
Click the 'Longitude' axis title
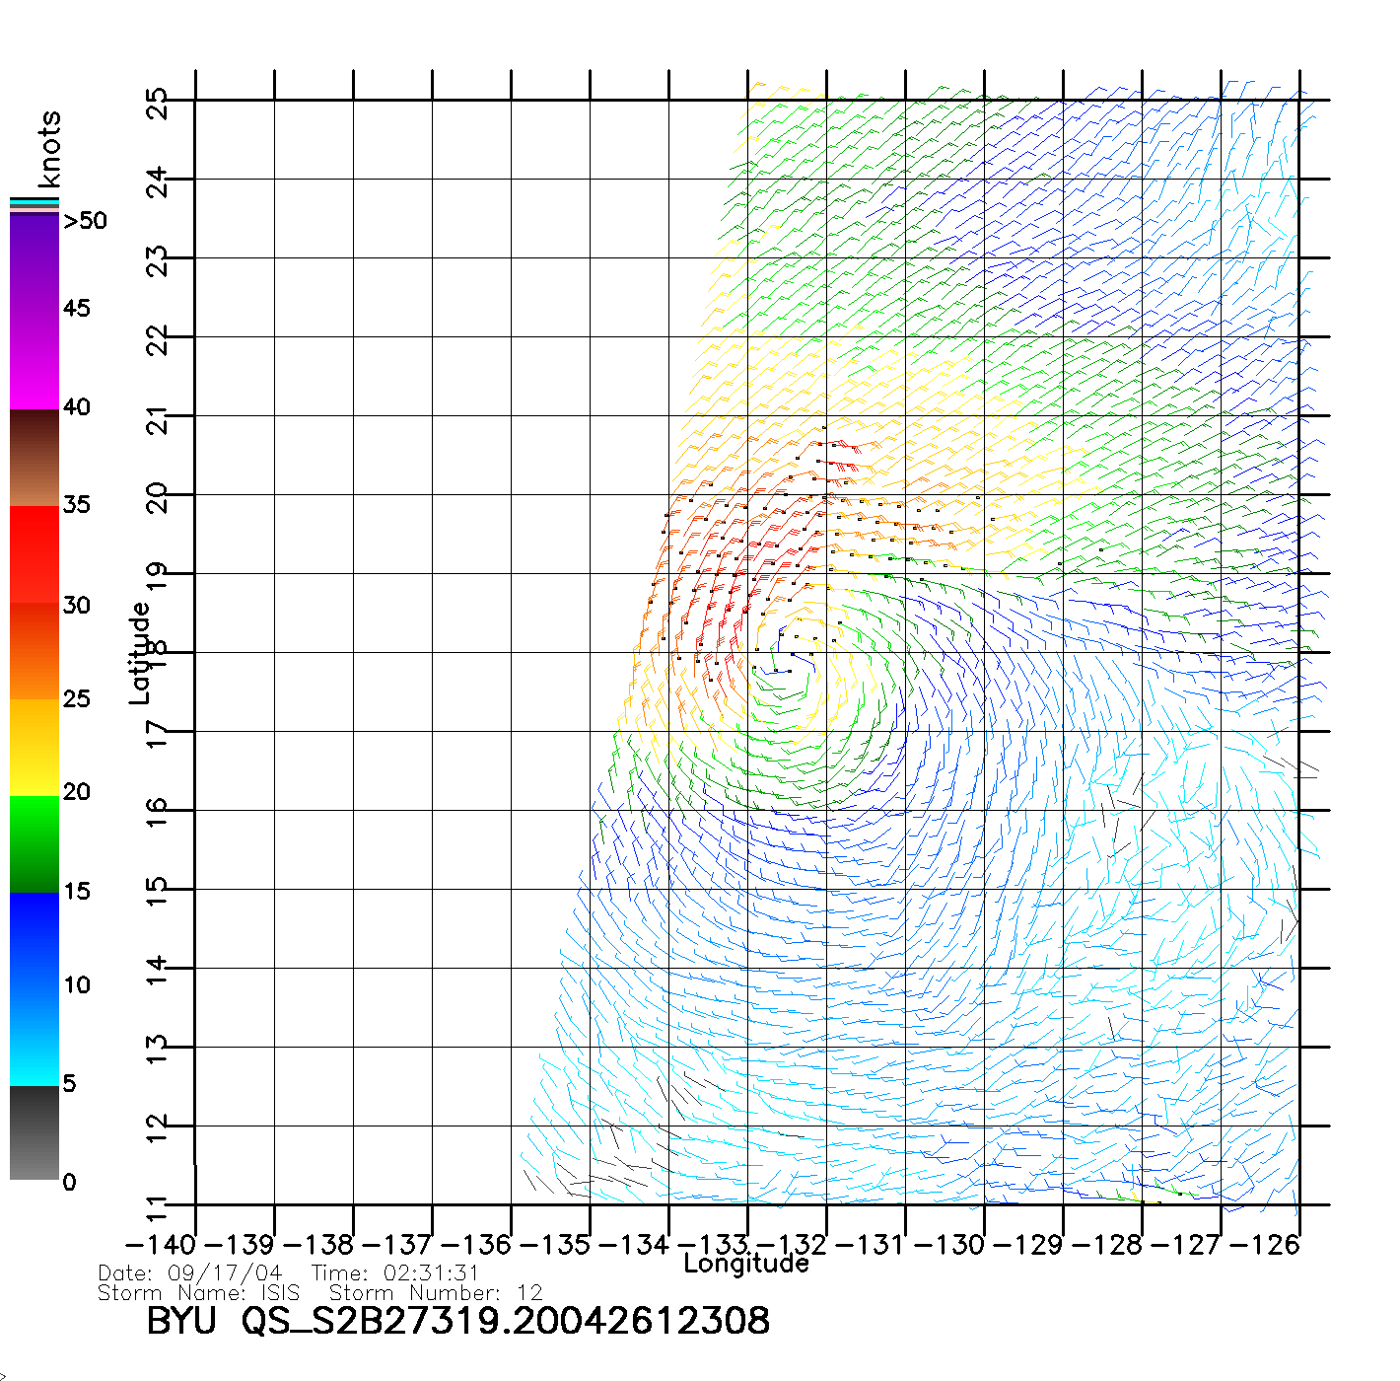[x=746, y=1264]
